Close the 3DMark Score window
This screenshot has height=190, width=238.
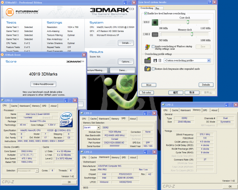click(x=84, y=55)
